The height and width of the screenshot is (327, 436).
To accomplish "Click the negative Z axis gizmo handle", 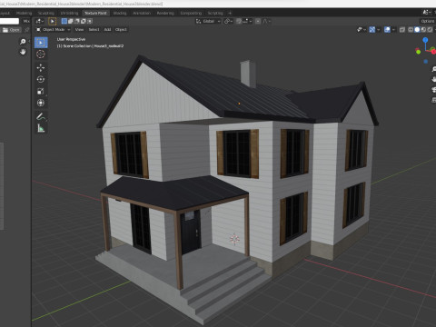I will pyautogui.click(x=426, y=62).
